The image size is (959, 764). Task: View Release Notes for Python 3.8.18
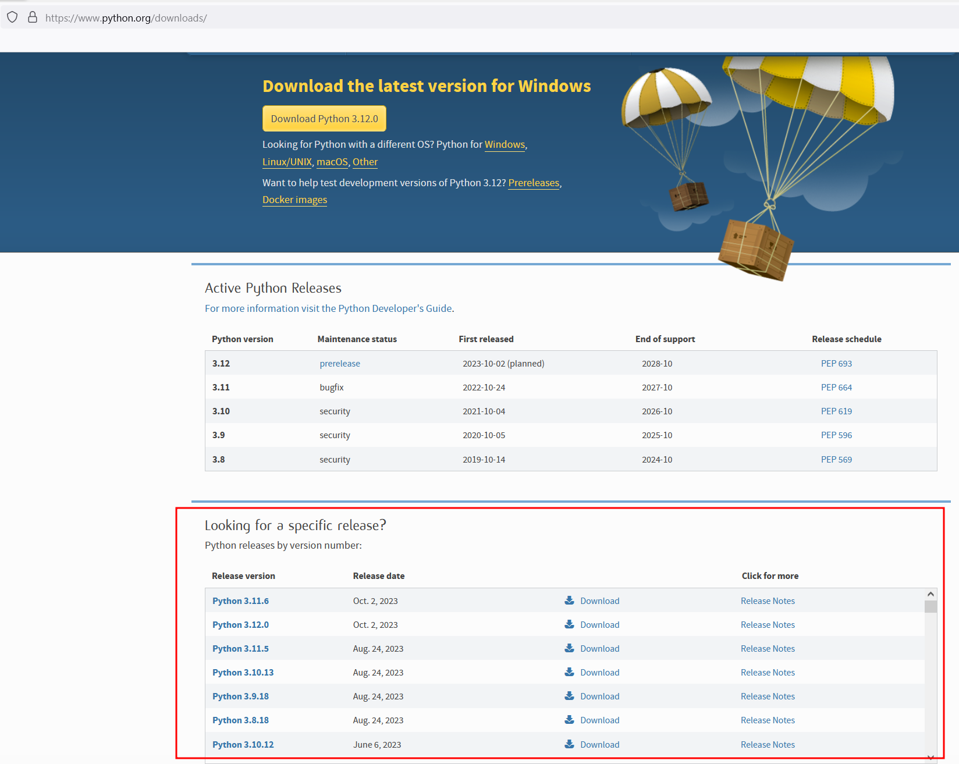pos(768,720)
